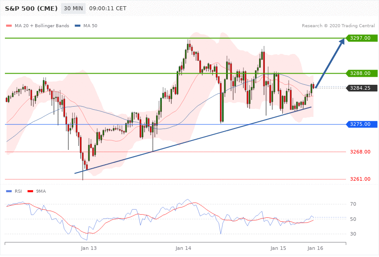Click the 3268.00 support price label
This screenshot has width=379, height=257.
pyautogui.click(x=360, y=152)
